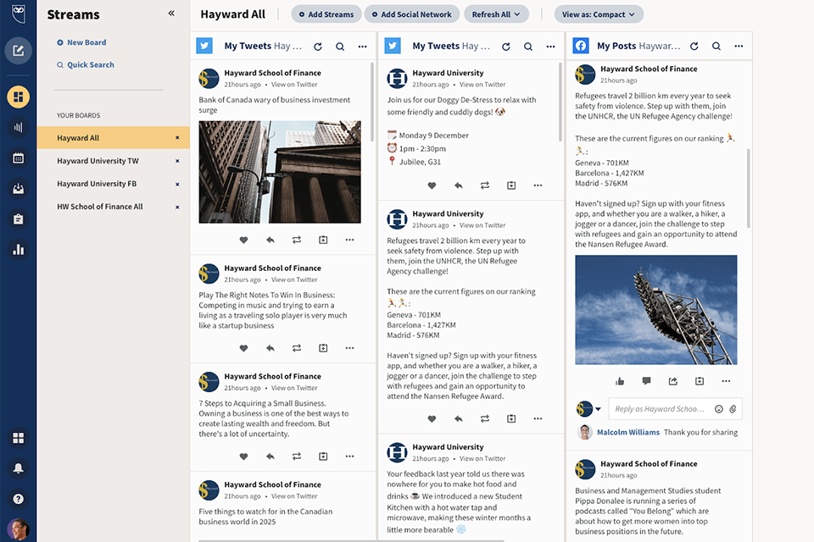Retweet the Bank of Canada tweet
This screenshot has width=814, height=542.
[297, 240]
